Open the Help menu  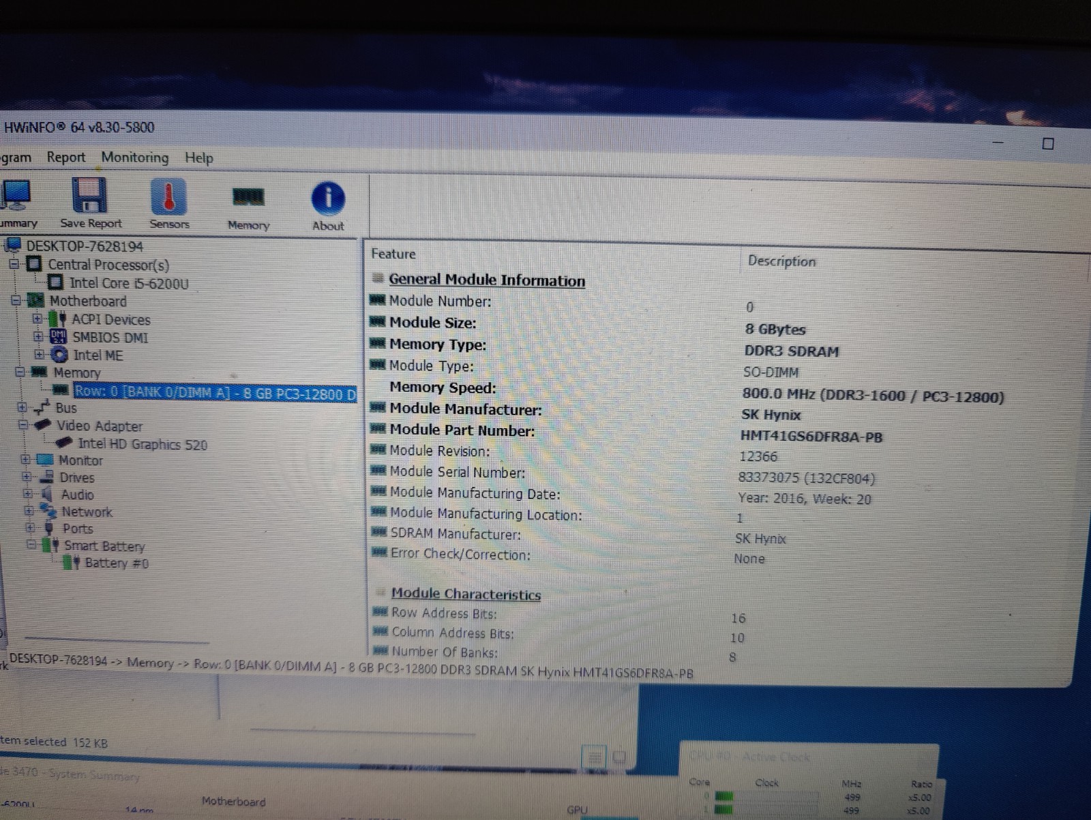pyautogui.click(x=199, y=158)
